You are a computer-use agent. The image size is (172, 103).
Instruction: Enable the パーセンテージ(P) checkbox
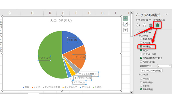pos(141,54)
